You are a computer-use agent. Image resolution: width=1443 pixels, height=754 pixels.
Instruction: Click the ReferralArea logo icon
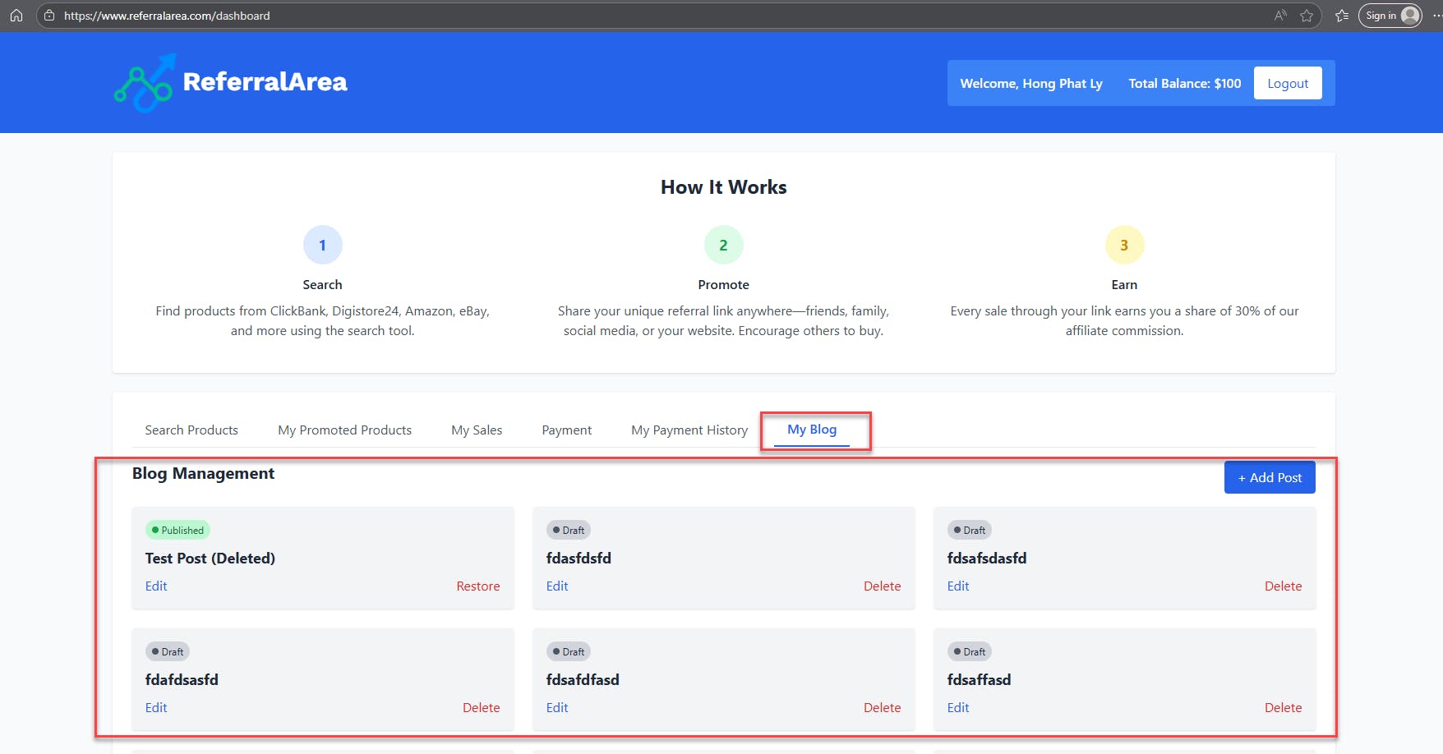coord(145,82)
